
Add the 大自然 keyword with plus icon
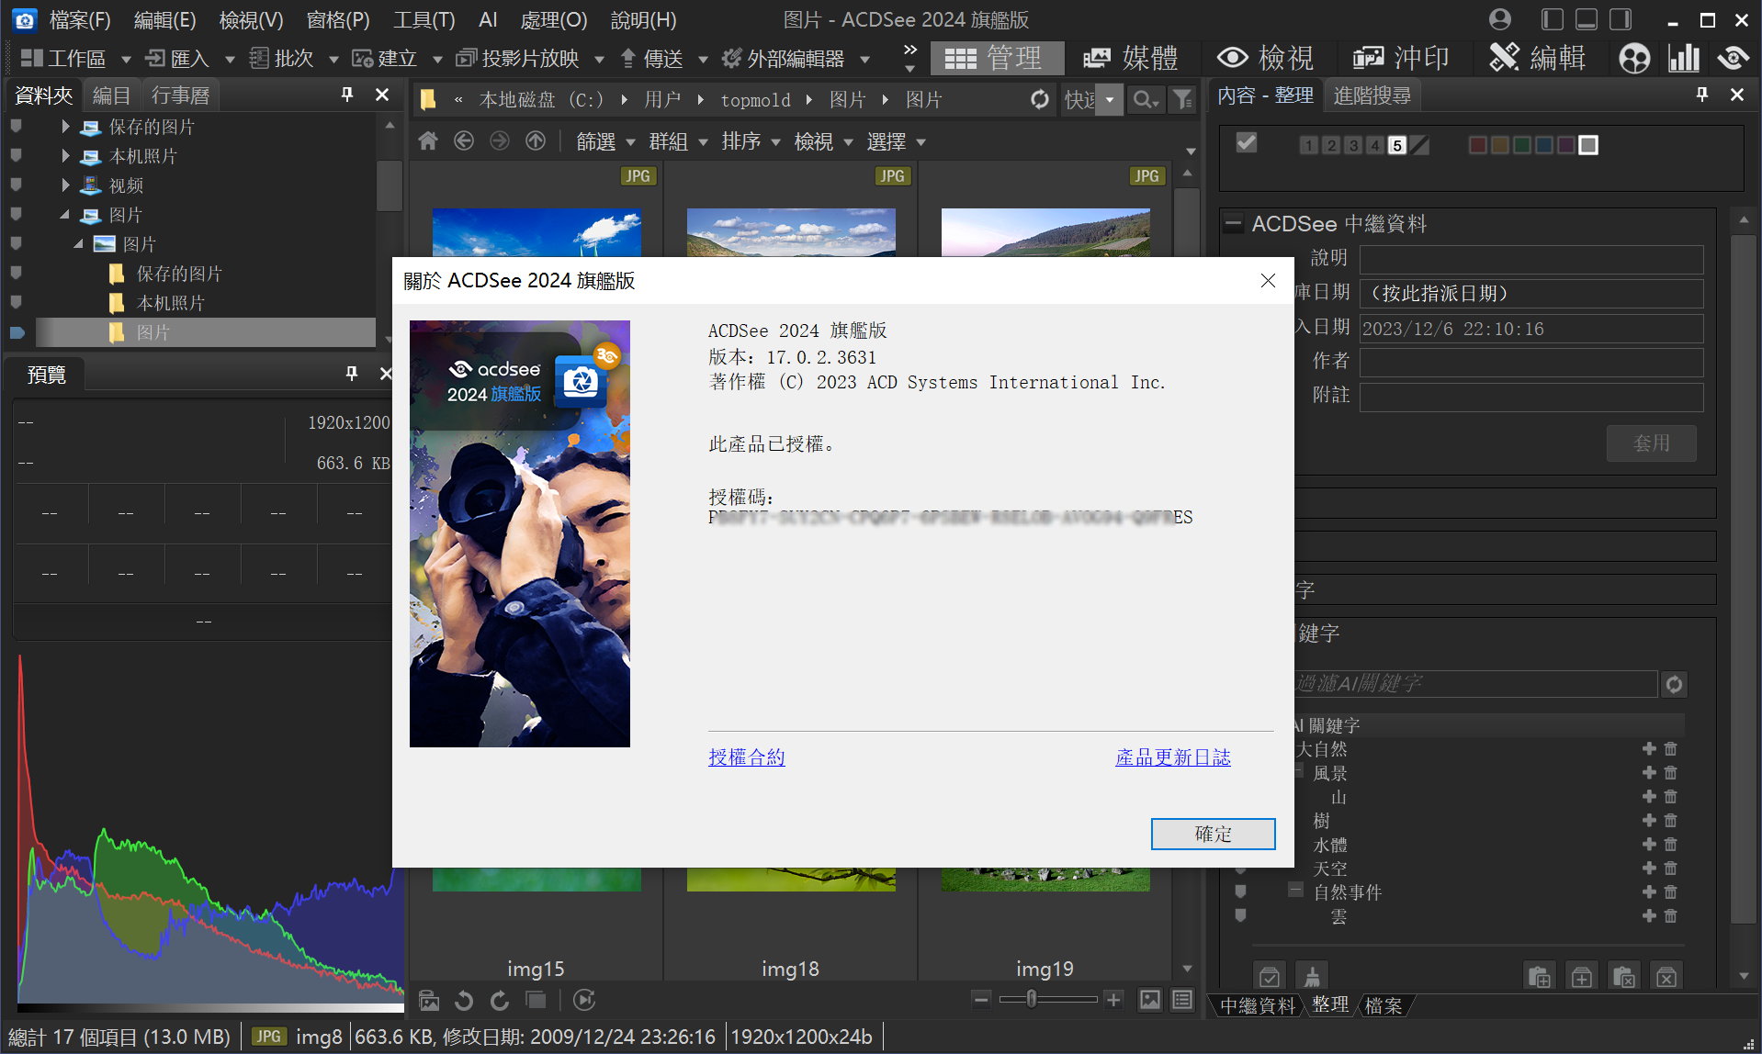pyautogui.click(x=1649, y=749)
